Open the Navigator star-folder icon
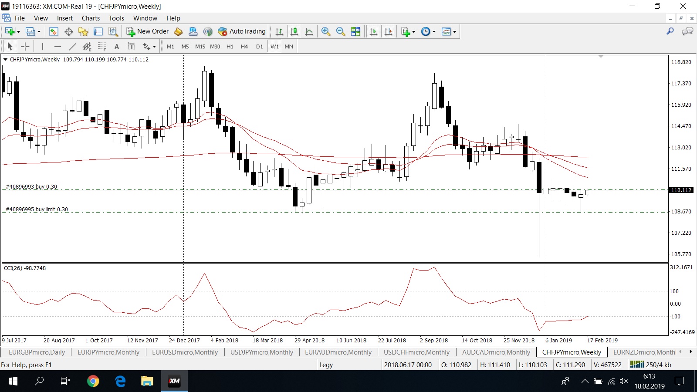 click(x=83, y=31)
